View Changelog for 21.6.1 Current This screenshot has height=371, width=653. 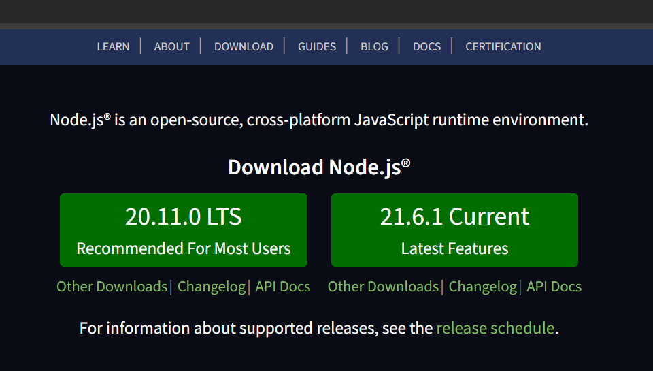click(483, 287)
